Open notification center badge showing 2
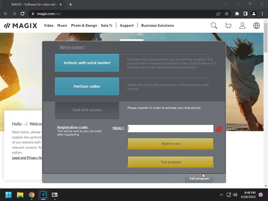 coord(260,195)
